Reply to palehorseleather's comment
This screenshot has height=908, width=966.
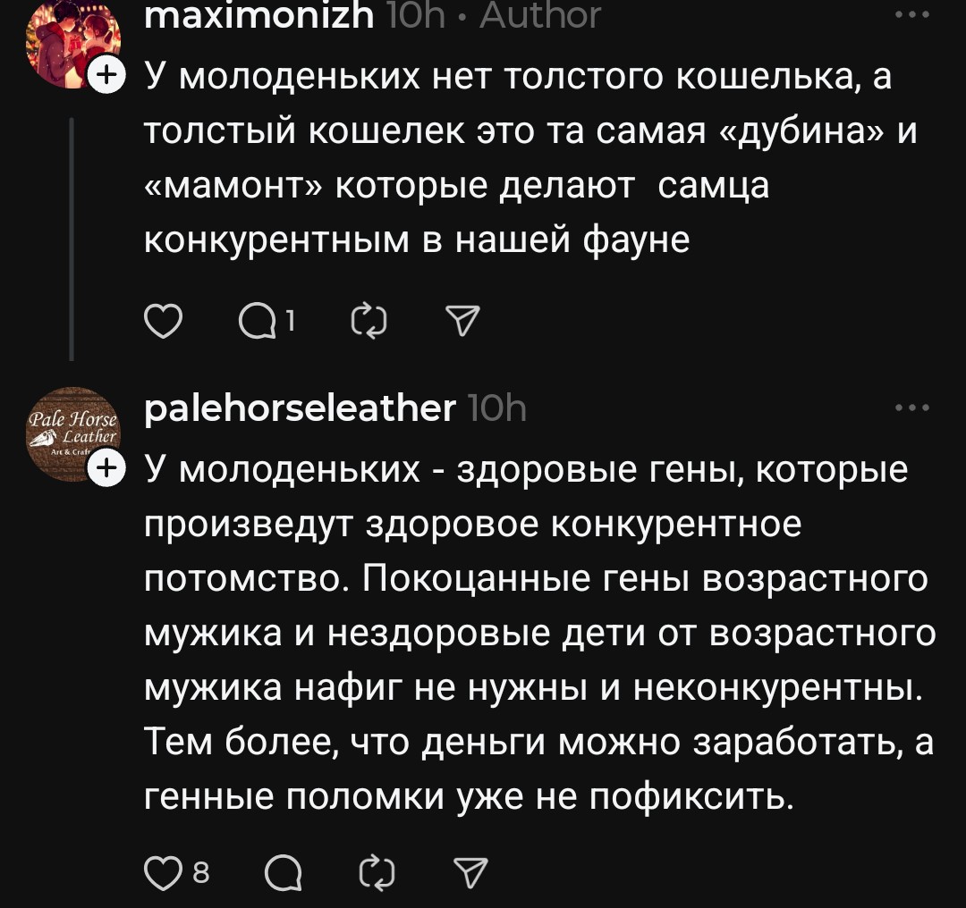[x=283, y=872]
